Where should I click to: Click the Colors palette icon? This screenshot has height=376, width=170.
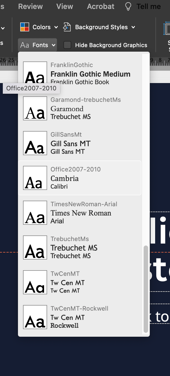coord(25,27)
